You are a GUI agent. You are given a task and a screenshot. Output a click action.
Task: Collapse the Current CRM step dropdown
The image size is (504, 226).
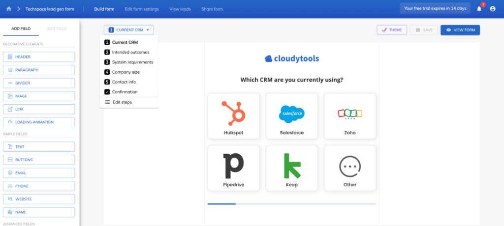coord(128,30)
